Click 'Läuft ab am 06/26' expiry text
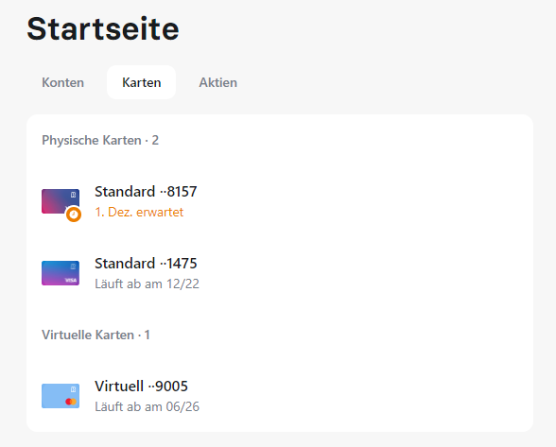The height and width of the screenshot is (447, 556). 147,406
